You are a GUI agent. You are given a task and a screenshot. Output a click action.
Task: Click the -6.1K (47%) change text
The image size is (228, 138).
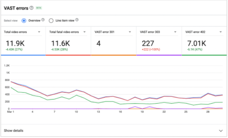195,50
